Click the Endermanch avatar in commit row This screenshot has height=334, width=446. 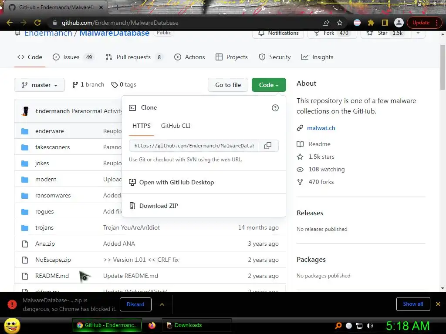(x=26, y=111)
